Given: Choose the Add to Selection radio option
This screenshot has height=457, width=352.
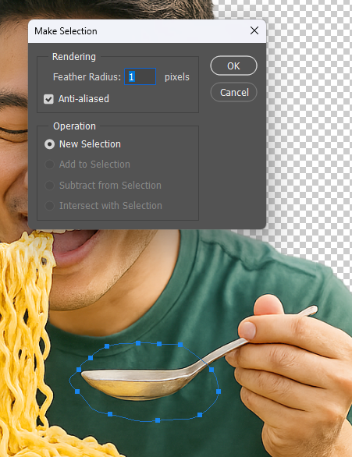Looking at the screenshot, I should [50, 165].
